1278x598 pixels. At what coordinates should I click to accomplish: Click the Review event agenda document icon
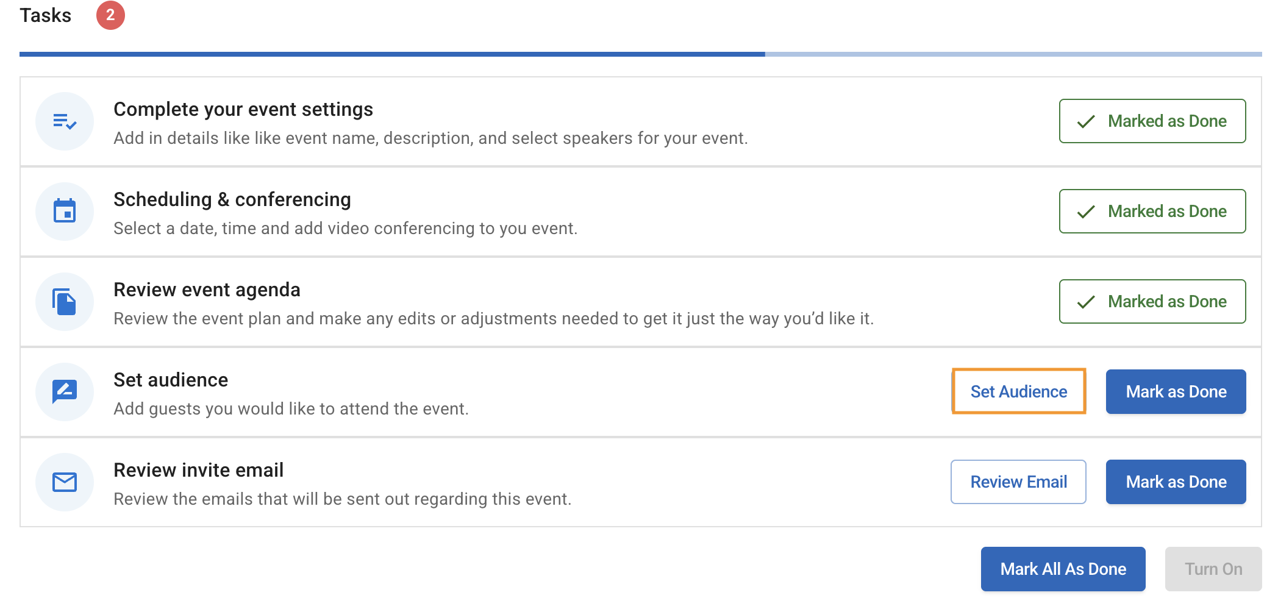pyautogui.click(x=64, y=302)
